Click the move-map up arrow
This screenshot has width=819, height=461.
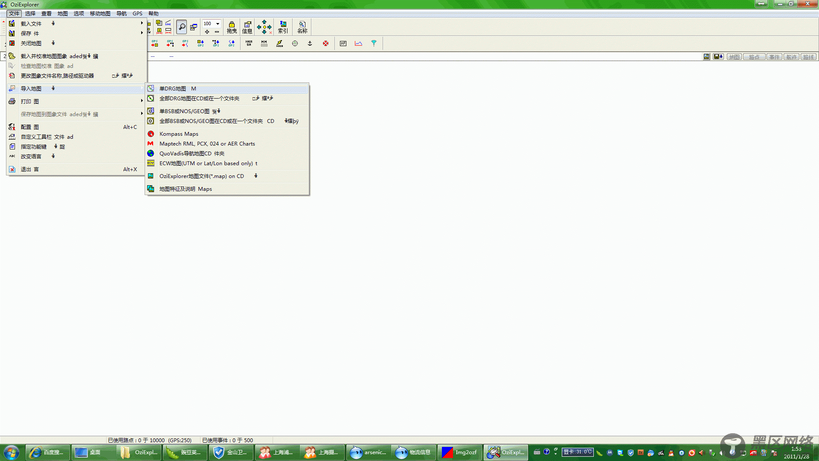[264, 22]
